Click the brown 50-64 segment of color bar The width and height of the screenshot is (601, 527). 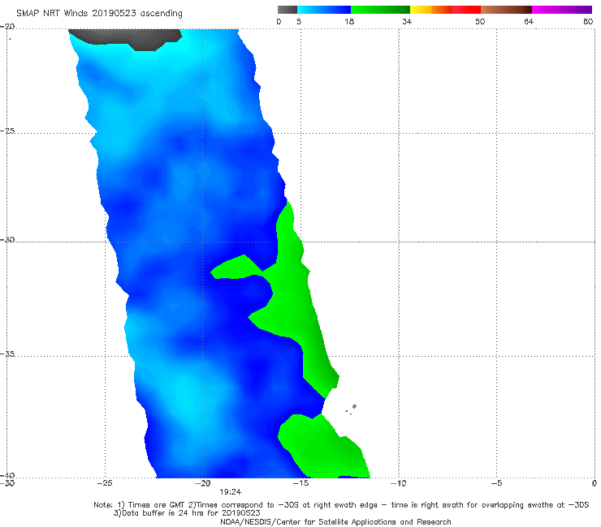(x=506, y=10)
